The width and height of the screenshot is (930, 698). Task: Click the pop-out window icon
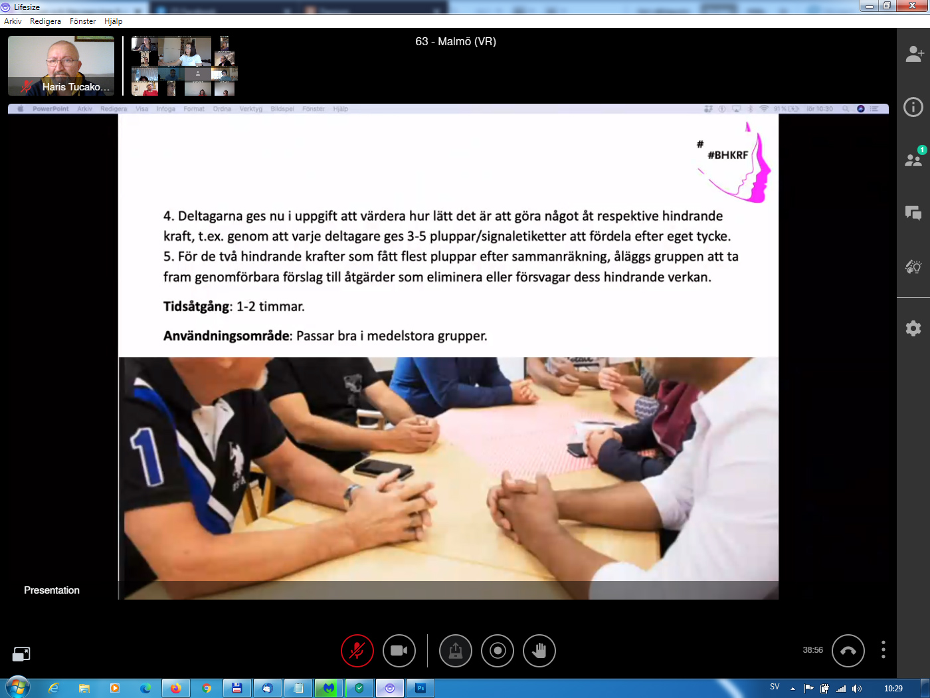pos(21,654)
